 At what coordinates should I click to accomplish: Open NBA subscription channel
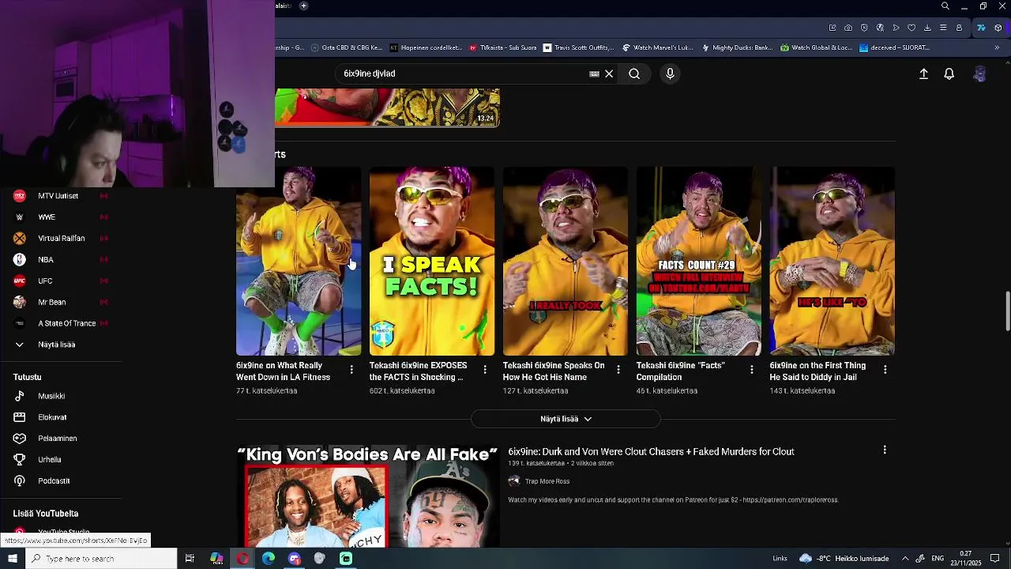coord(61,260)
